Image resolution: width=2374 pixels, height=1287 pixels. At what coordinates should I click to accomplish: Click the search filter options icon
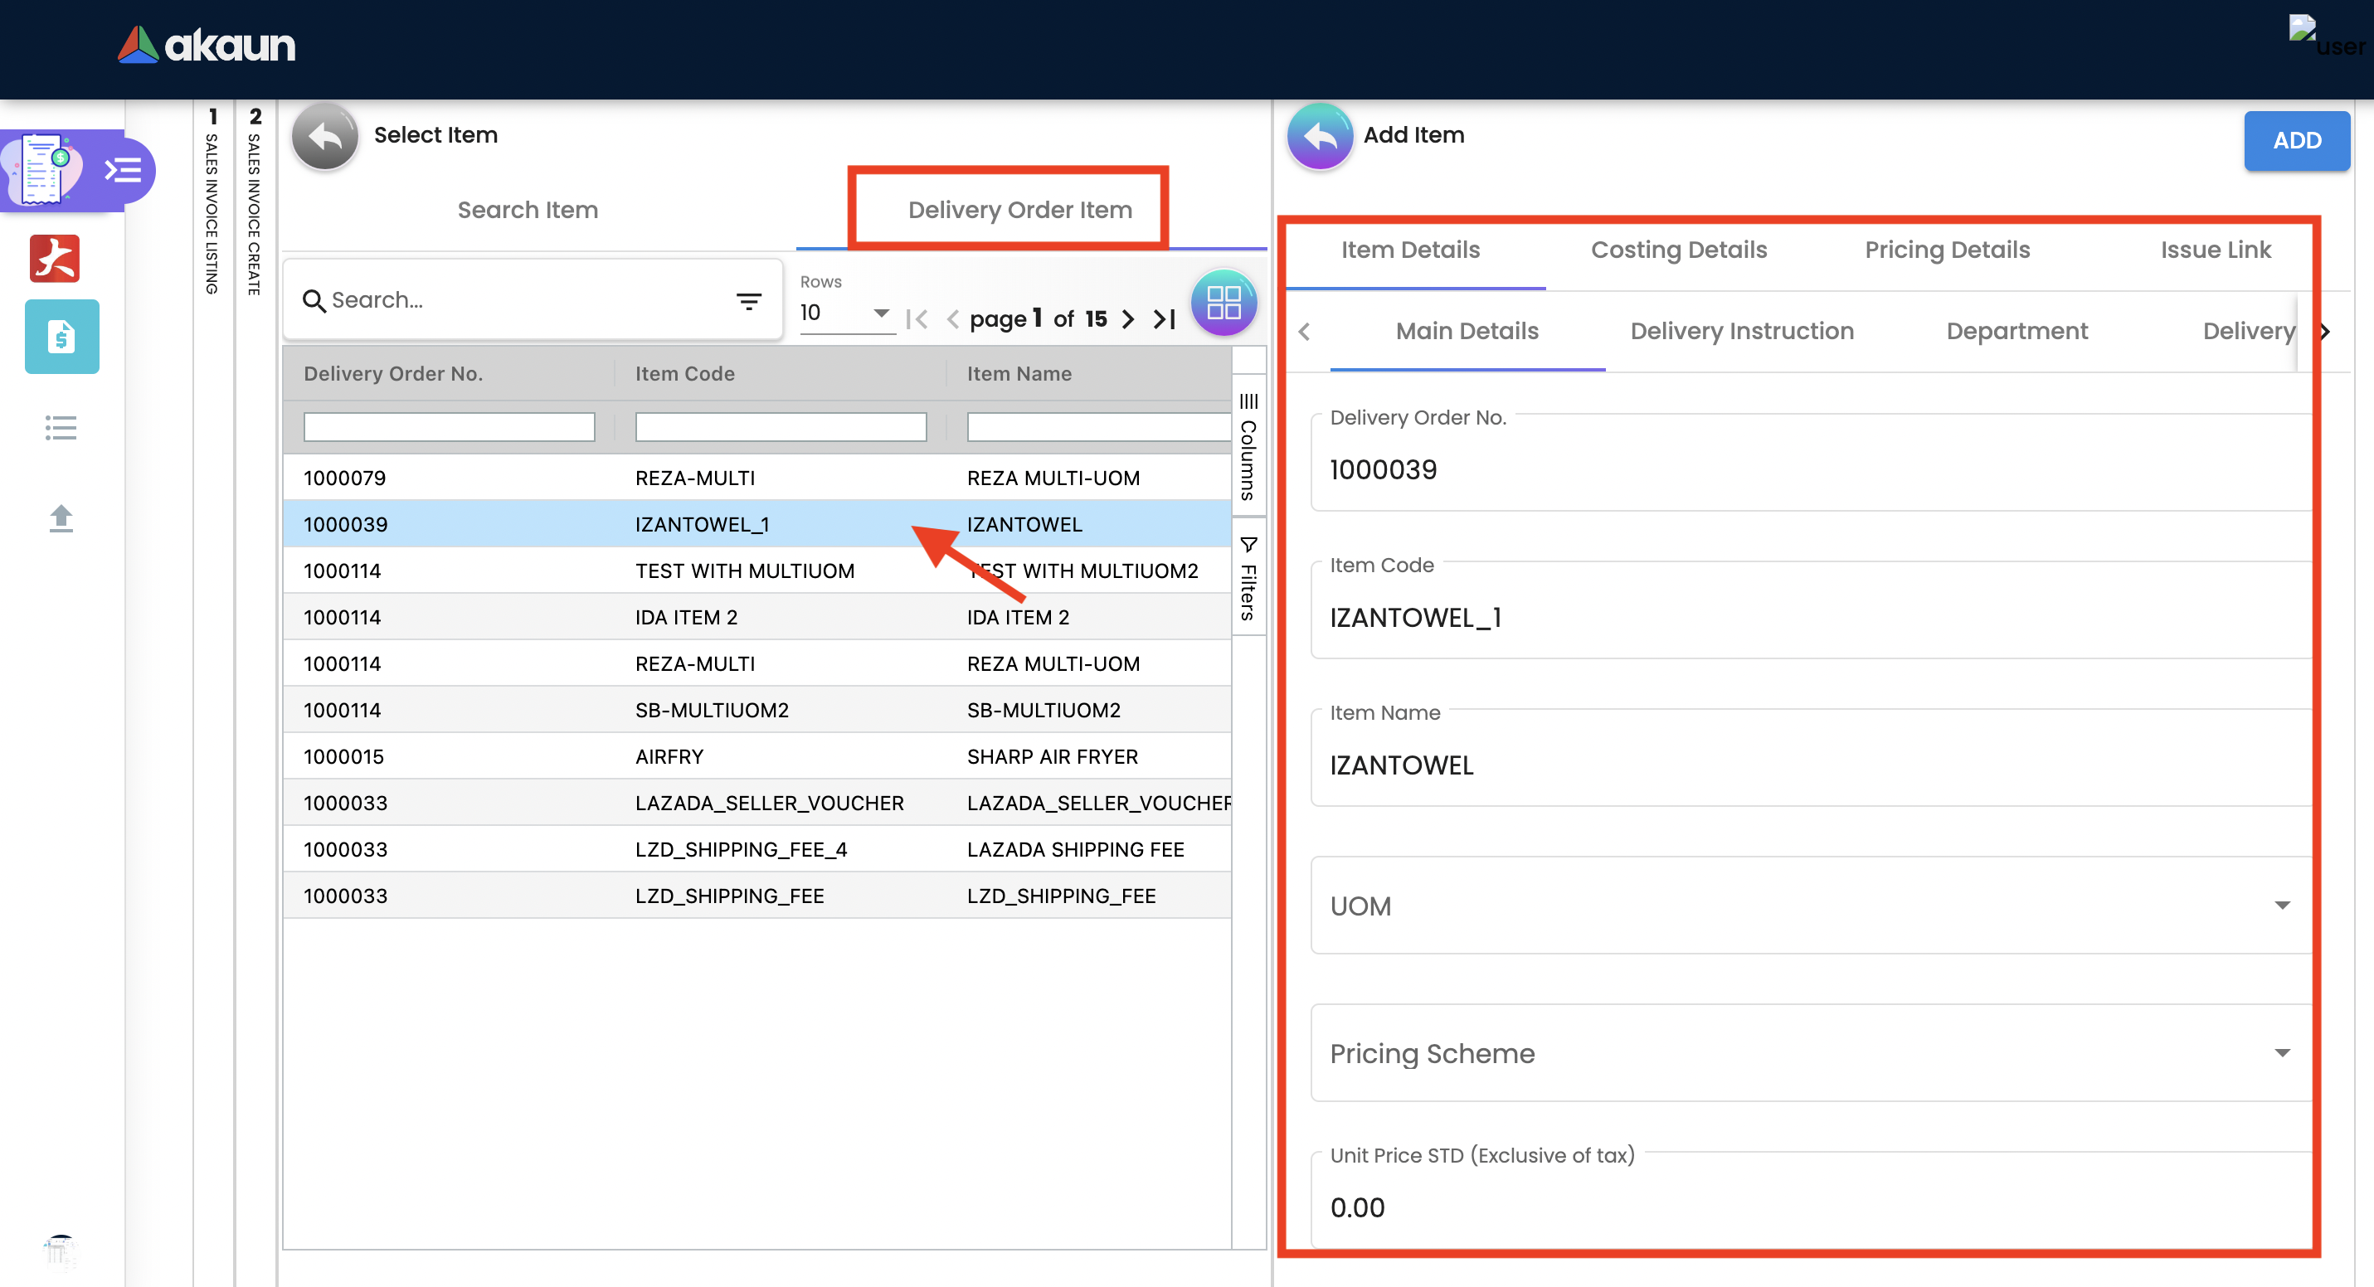click(748, 301)
